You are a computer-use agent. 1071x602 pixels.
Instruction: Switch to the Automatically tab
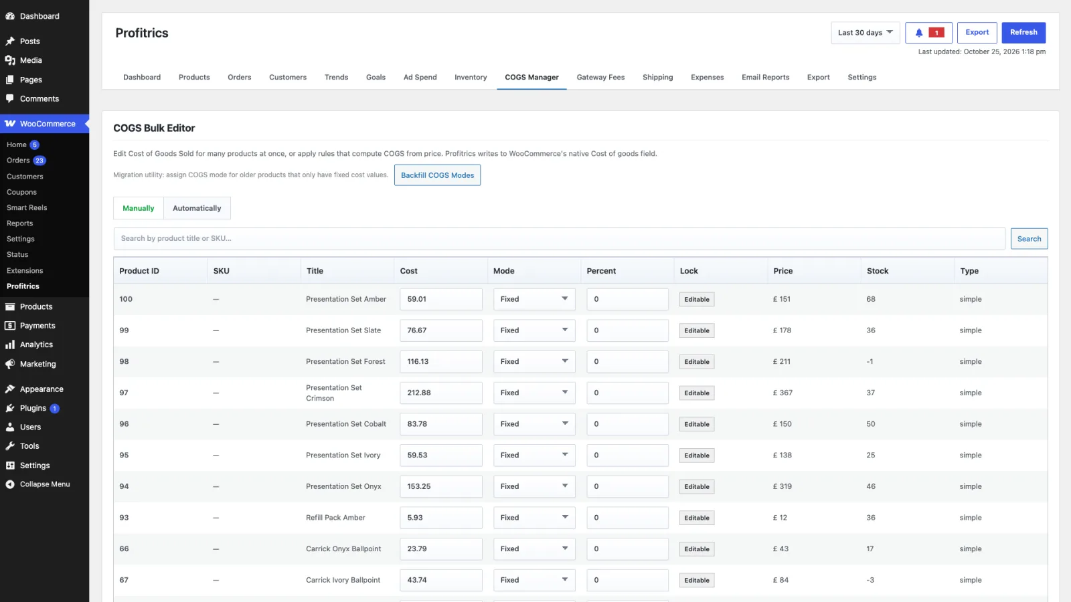click(x=197, y=208)
